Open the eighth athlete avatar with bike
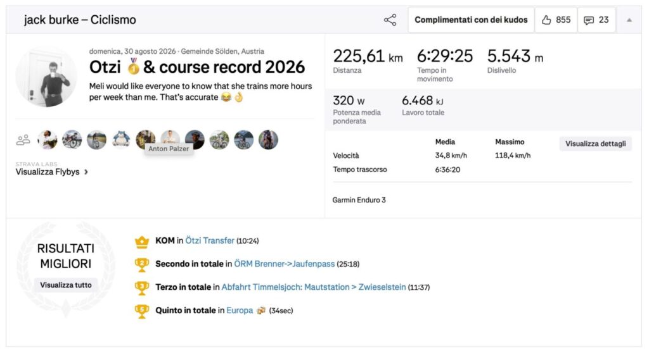The height and width of the screenshot is (353, 649). coord(219,140)
